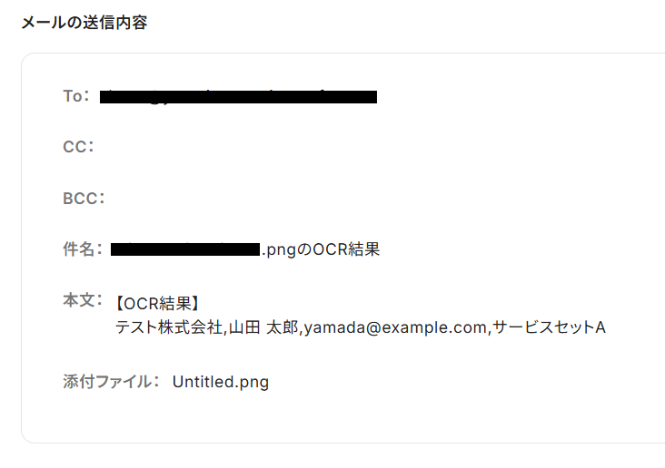This screenshot has width=665, height=468.
Task: Select the To: field label
Action: [x=76, y=96]
